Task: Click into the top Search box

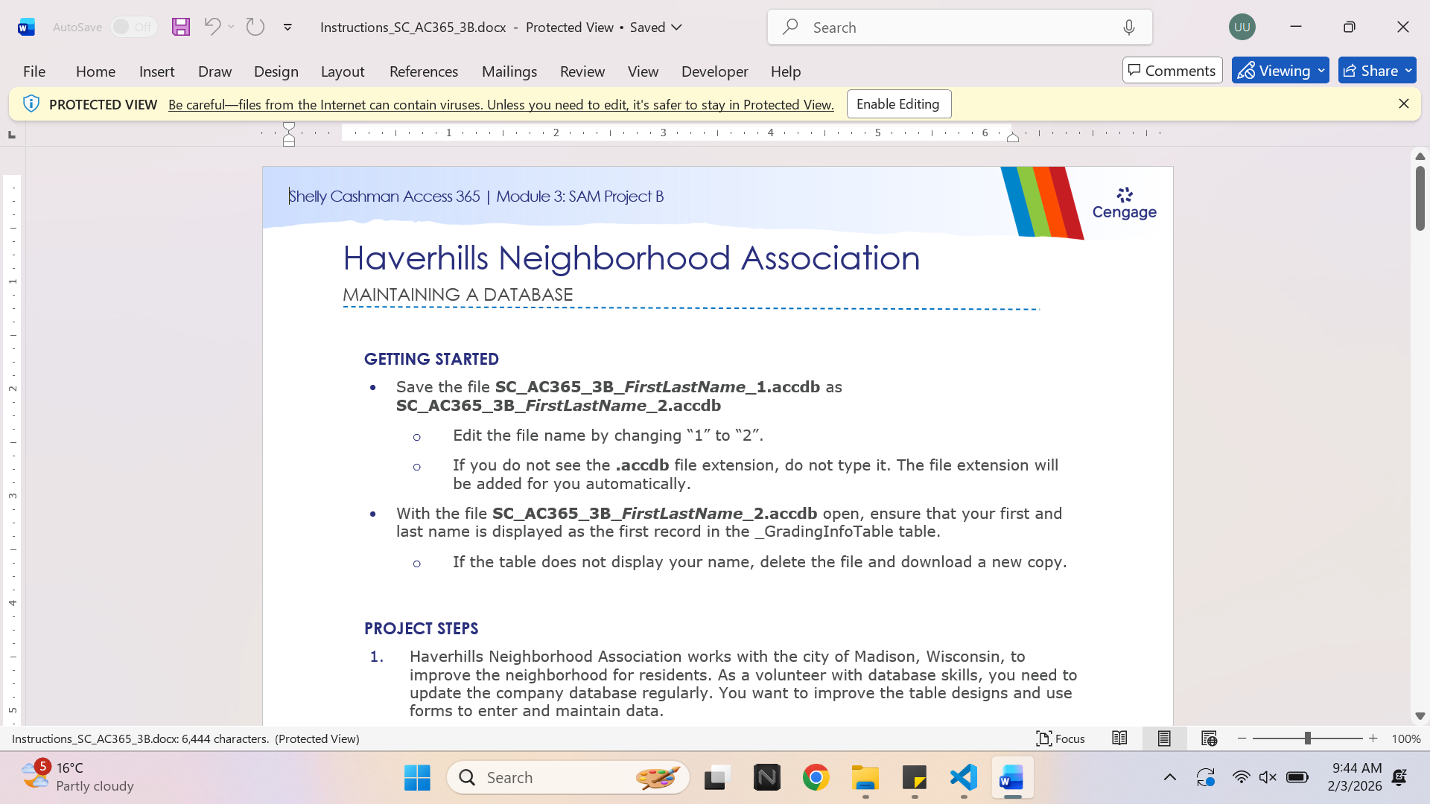Action: coord(959,28)
